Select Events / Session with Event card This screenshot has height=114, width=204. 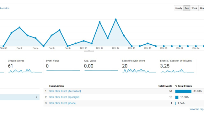point(177,67)
